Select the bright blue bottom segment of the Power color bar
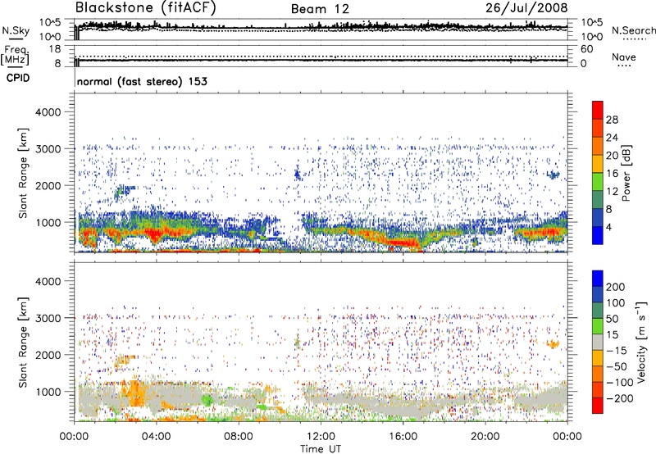The width and height of the screenshot is (656, 454). tap(598, 235)
